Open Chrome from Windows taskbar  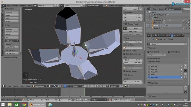pos(24,105)
